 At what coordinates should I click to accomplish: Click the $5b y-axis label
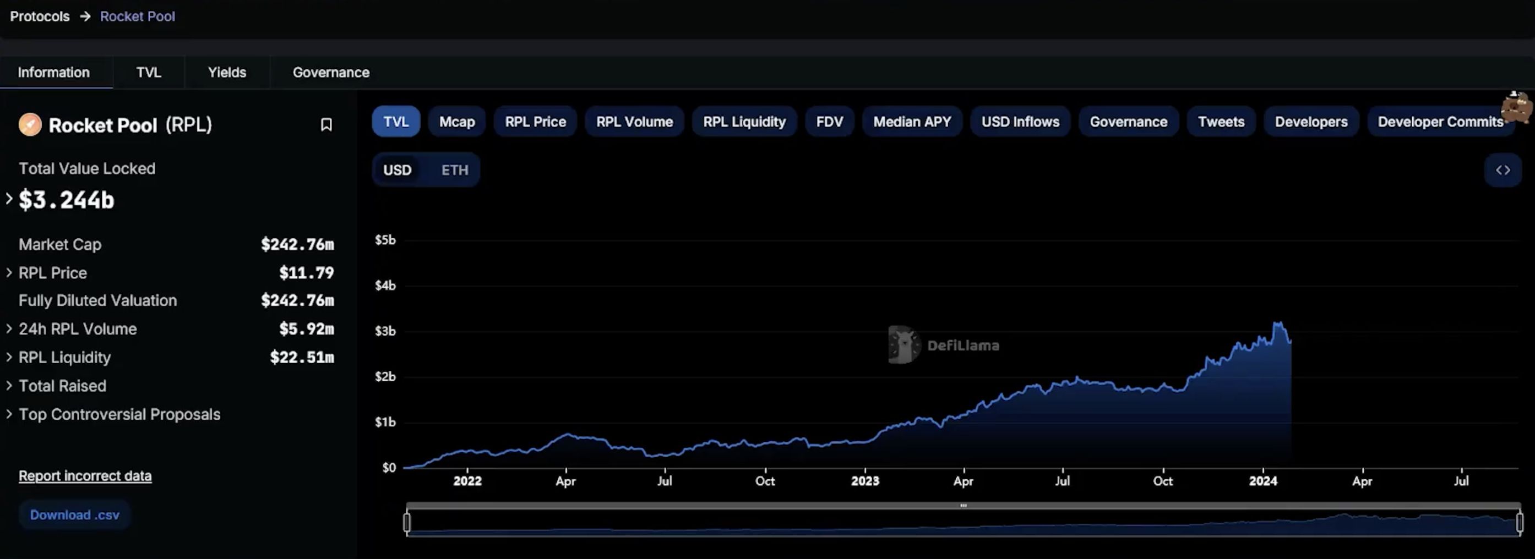pyautogui.click(x=385, y=240)
